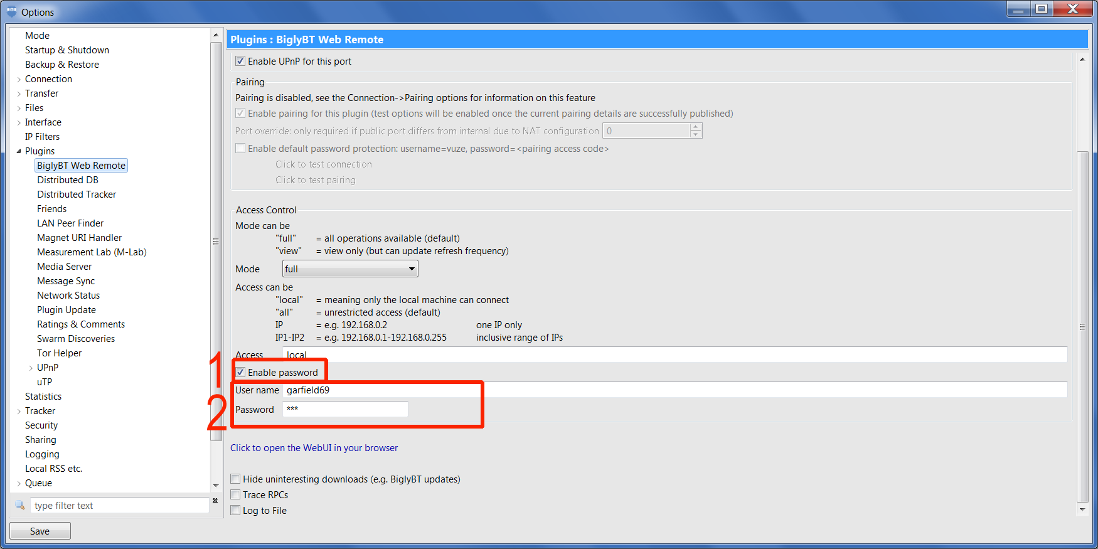
Task: Open IP Filters settings
Action: [x=42, y=137]
